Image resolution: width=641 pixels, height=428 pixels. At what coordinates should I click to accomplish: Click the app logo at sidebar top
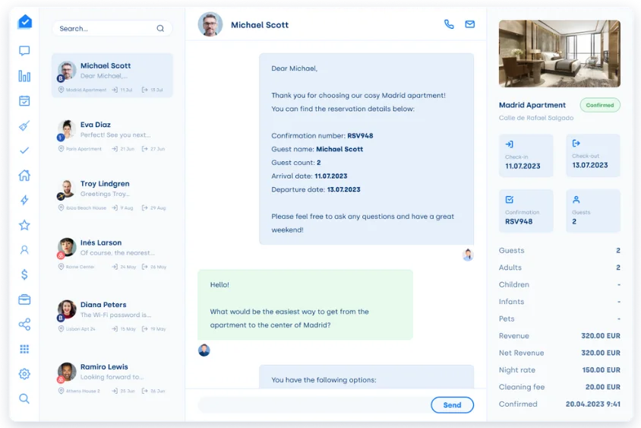[x=24, y=22]
